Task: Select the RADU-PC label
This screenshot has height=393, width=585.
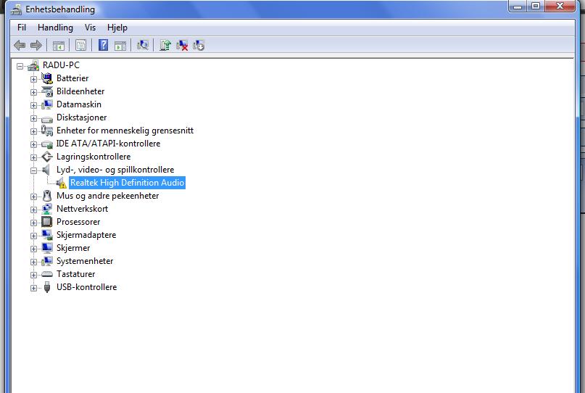Action: pos(61,65)
